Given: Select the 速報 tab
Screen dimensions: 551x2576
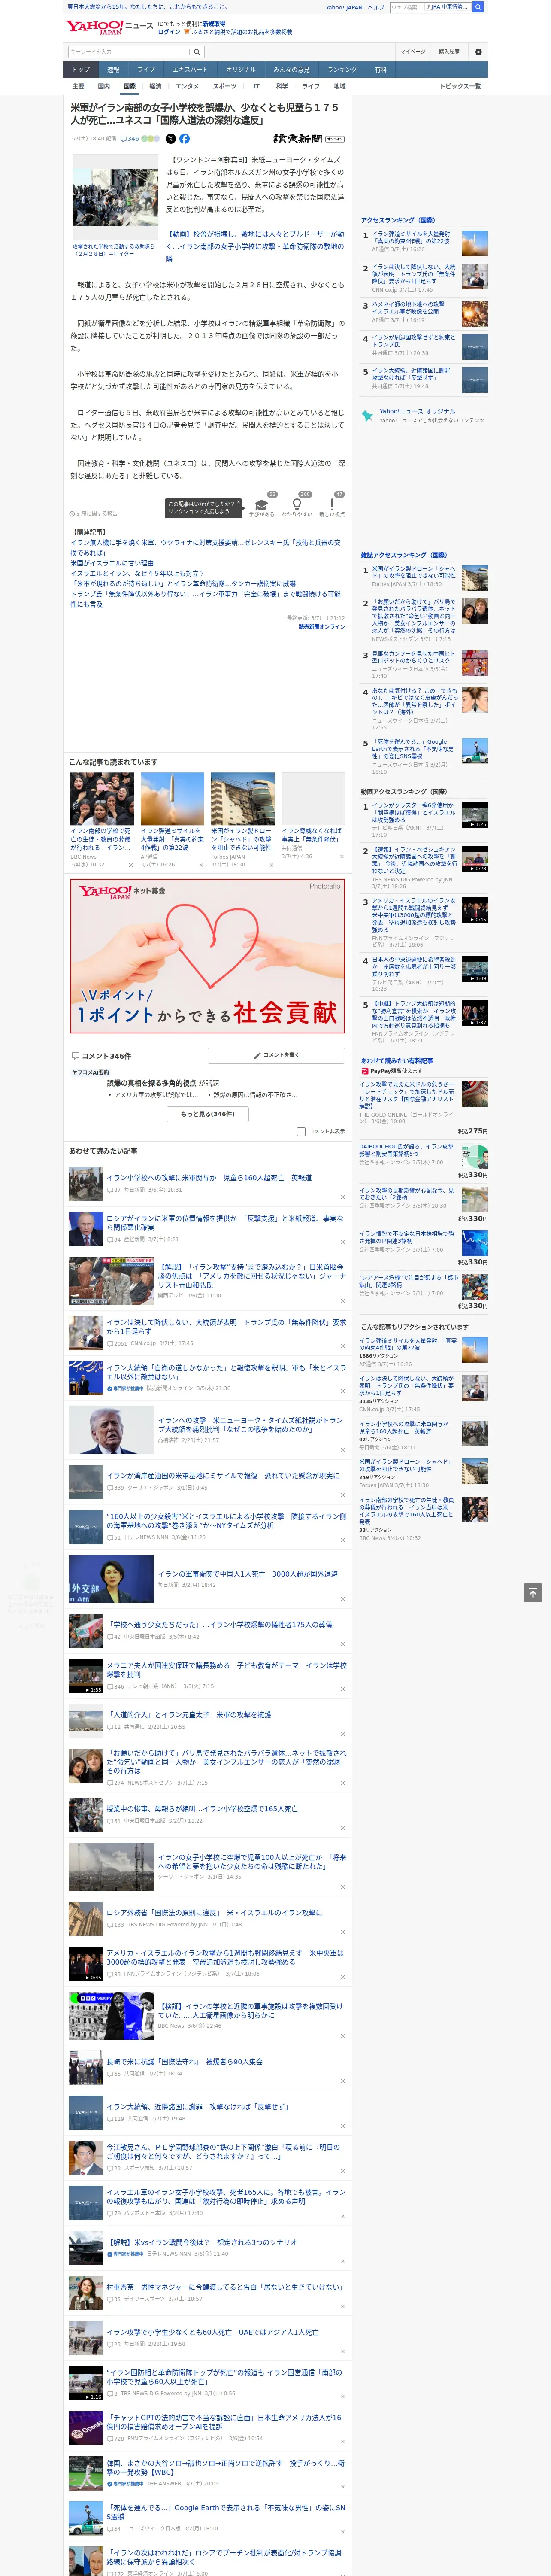Looking at the screenshot, I should point(113,70).
